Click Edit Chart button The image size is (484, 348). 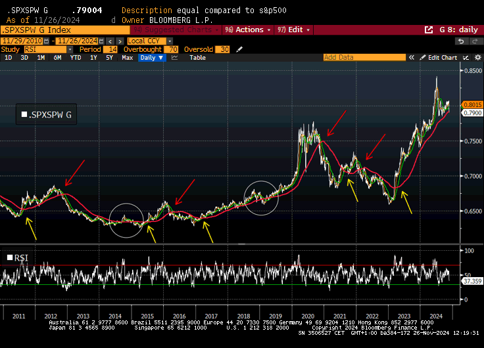439,58
